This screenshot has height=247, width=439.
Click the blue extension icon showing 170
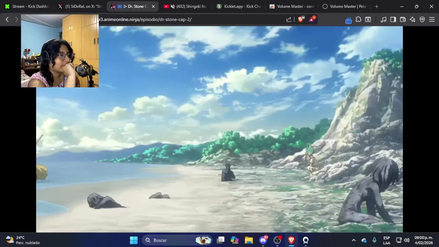(348, 20)
